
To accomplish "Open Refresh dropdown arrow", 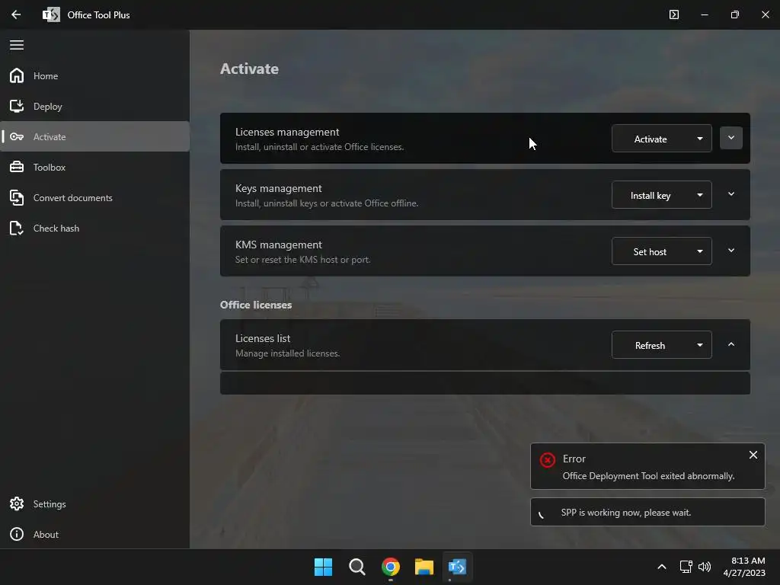I will pyautogui.click(x=700, y=345).
